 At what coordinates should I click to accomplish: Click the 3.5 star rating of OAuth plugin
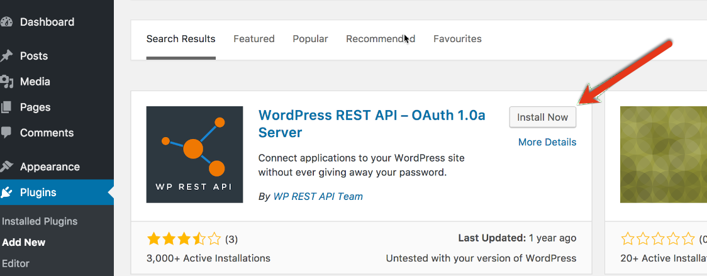click(x=184, y=238)
